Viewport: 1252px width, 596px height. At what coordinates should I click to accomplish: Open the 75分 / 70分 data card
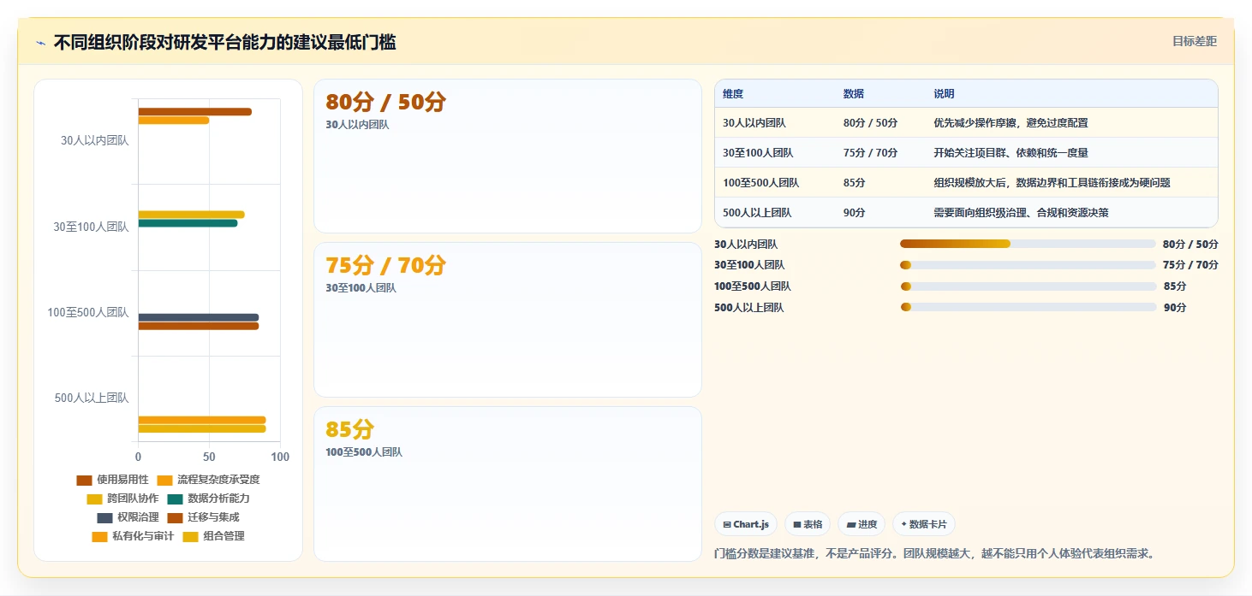tap(508, 320)
